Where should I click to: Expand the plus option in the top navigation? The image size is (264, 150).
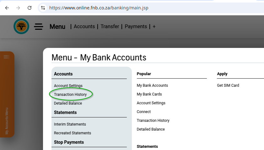pos(154,27)
